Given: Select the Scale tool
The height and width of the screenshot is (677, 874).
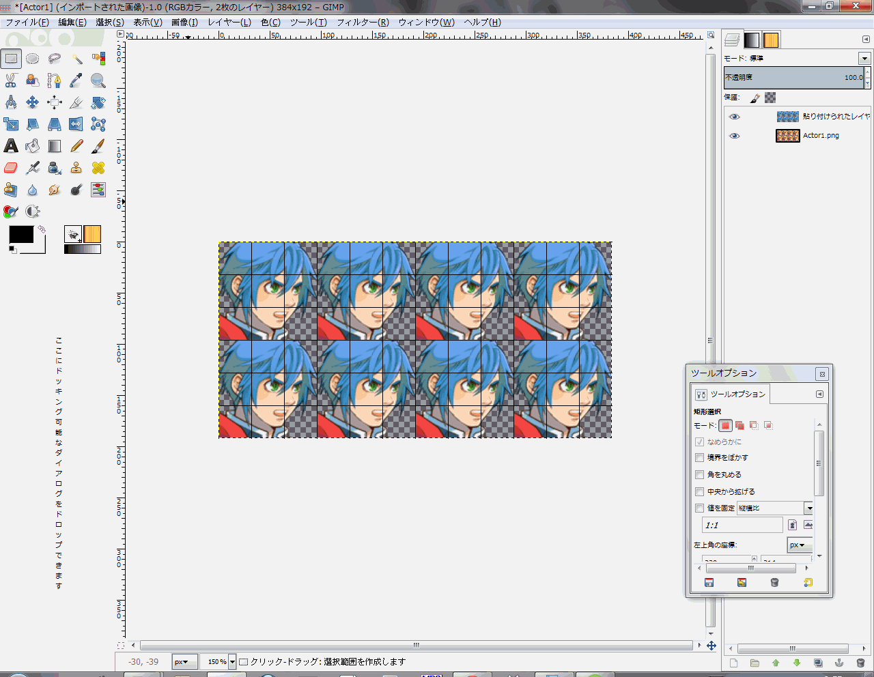Looking at the screenshot, I should point(11,124).
